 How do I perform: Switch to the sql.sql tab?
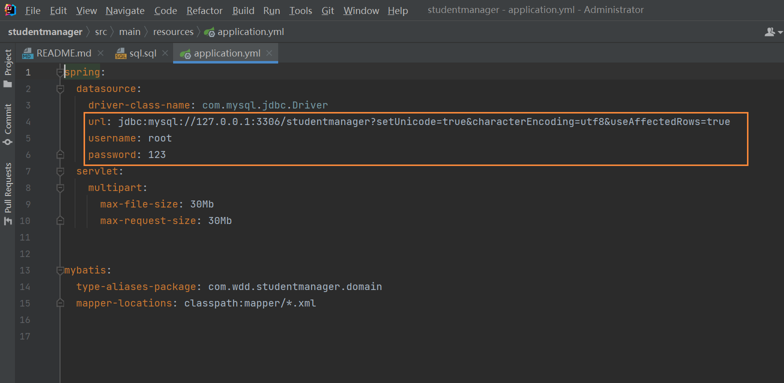pyautogui.click(x=143, y=53)
